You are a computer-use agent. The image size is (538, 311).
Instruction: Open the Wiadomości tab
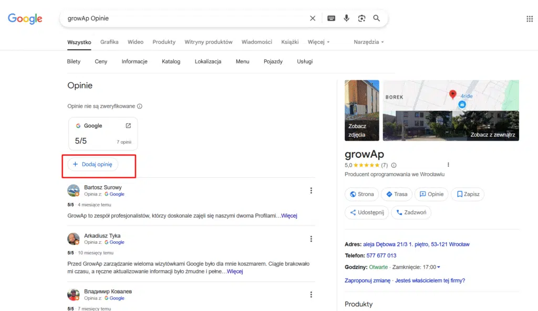256,42
